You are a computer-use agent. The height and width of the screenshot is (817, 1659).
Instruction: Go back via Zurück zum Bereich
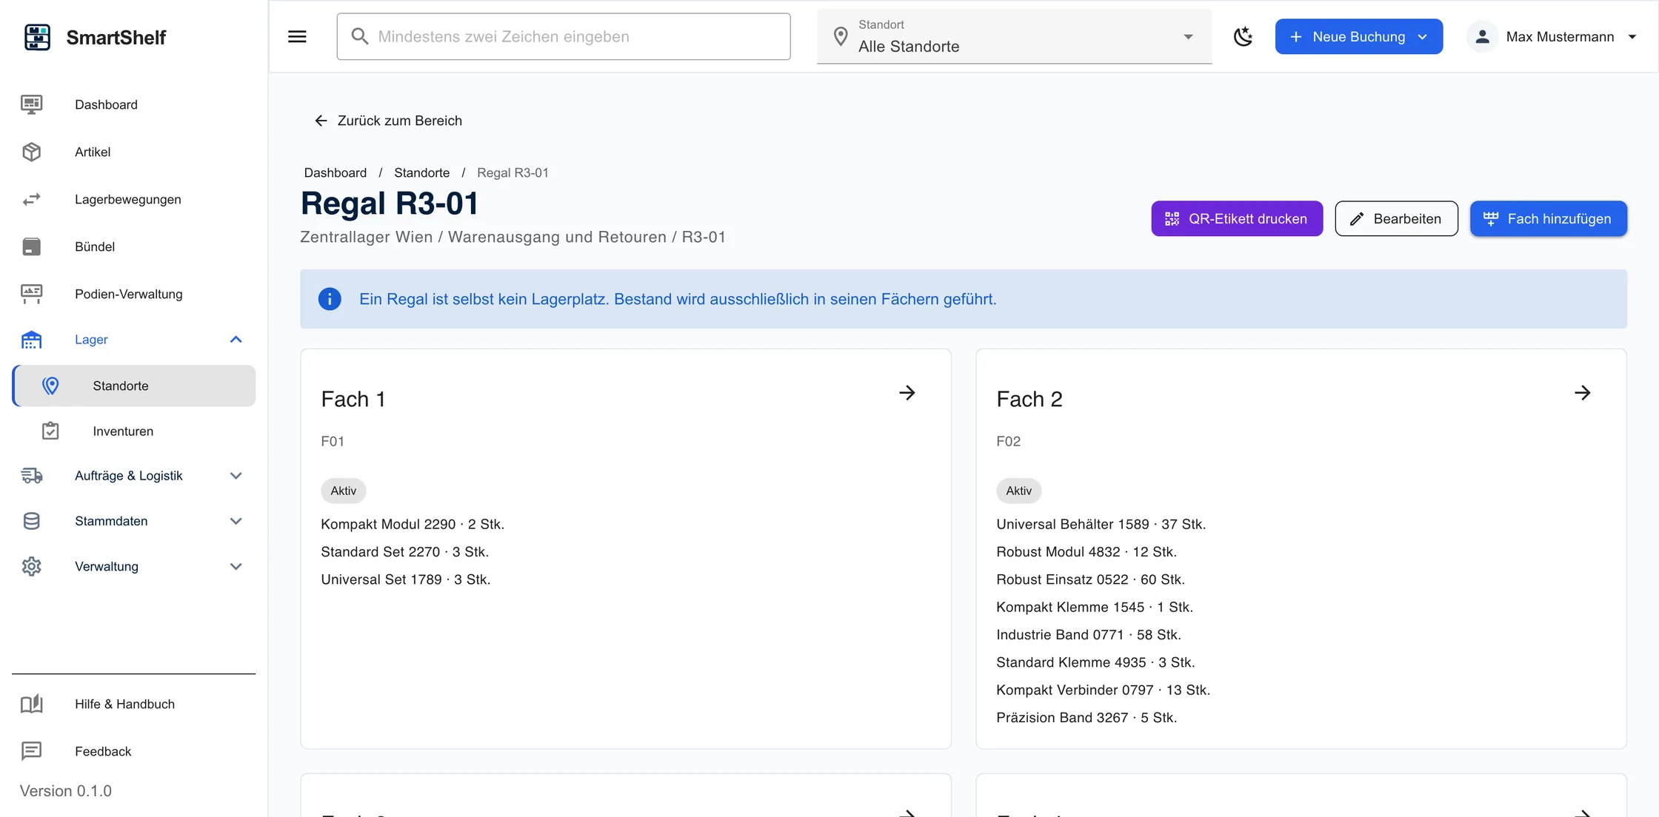point(388,121)
